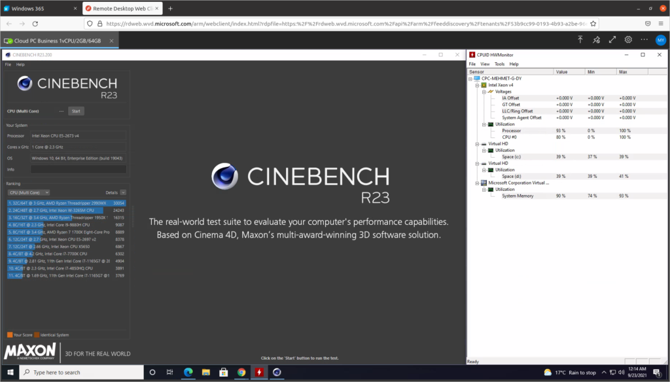Open Microsoft Edge from taskbar

tap(188, 373)
